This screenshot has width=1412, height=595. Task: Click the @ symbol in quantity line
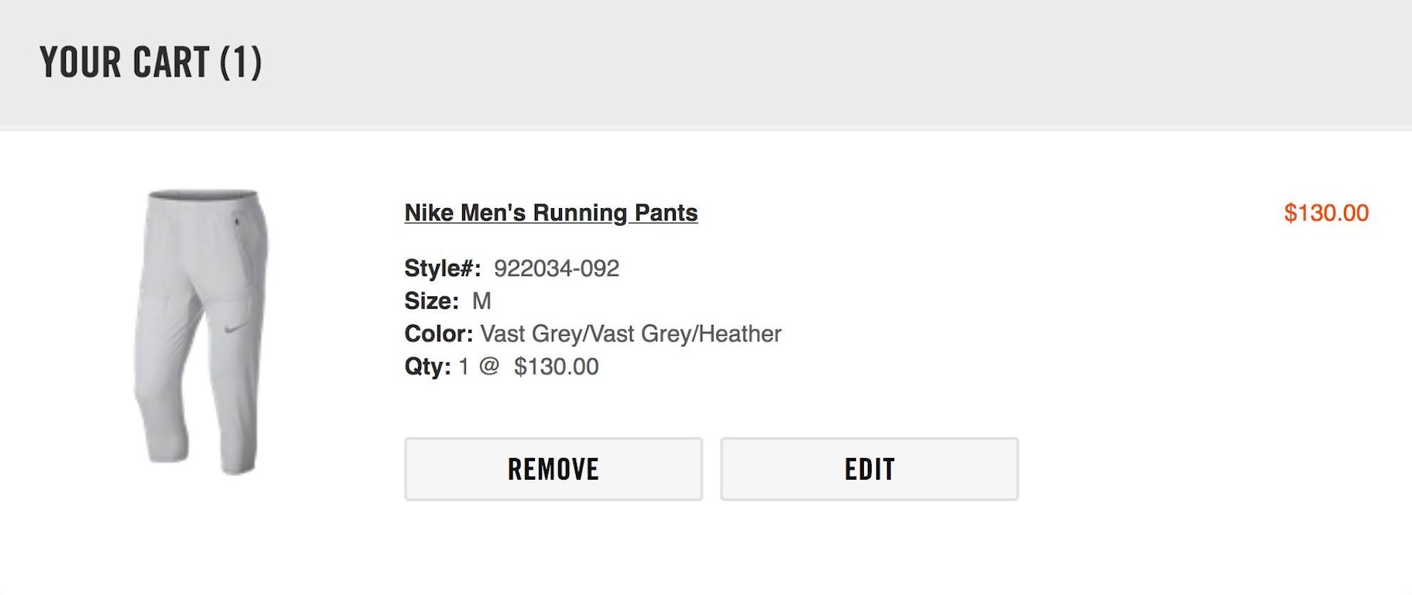[488, 366]
